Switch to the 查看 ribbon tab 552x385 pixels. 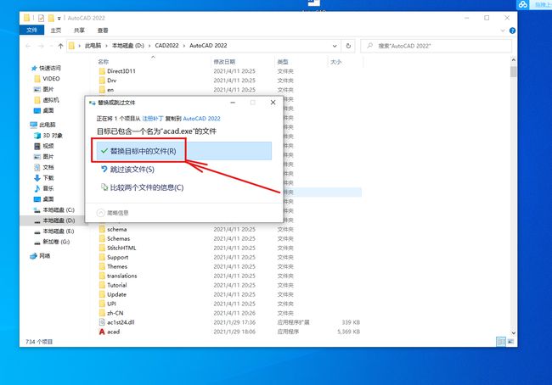click(x=103, y=31)
